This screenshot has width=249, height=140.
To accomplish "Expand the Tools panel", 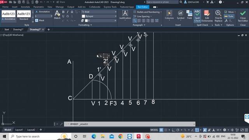I will coord(219,25).
